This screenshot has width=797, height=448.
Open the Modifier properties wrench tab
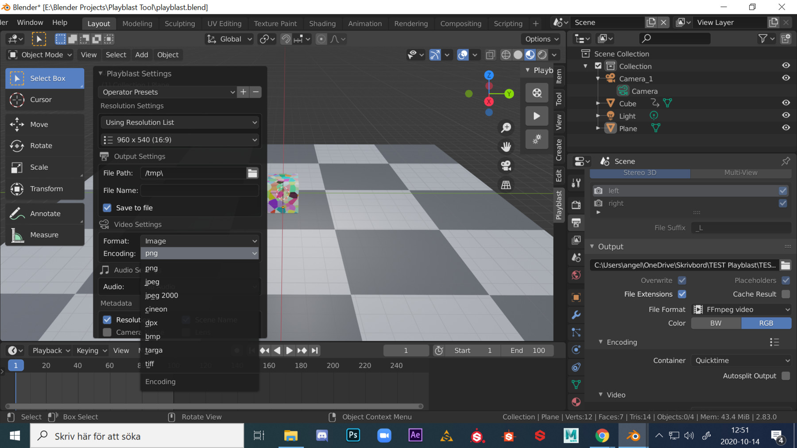tap(576, 315)
